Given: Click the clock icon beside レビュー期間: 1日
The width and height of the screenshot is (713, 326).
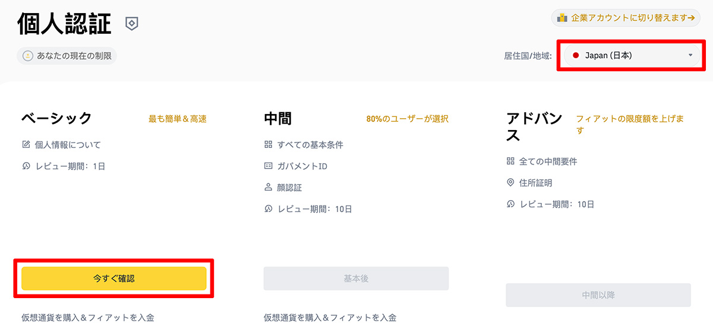Looking at the screenshot, I should (x=26, y=166).
